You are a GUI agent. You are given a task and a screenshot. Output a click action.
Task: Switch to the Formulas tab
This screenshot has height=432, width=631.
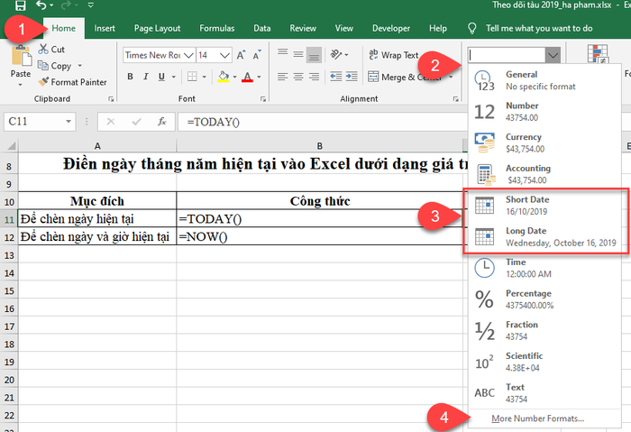(x=217, y=28)
